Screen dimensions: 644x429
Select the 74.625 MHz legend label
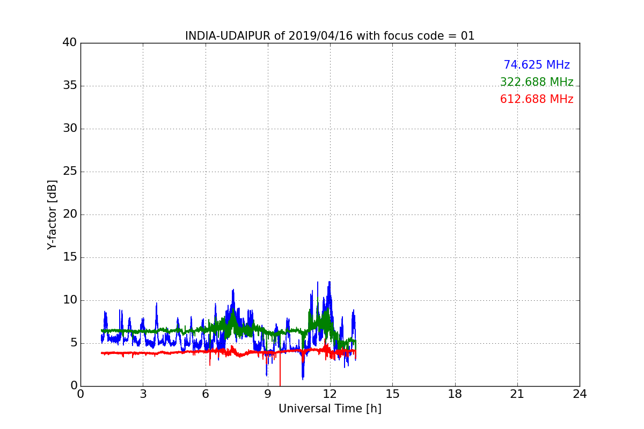click(x=537, y=65)
